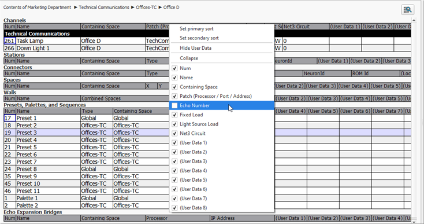Screen dimensions: 424x224
Task: Select Collapse in the context menu
Action: (189, 58)
